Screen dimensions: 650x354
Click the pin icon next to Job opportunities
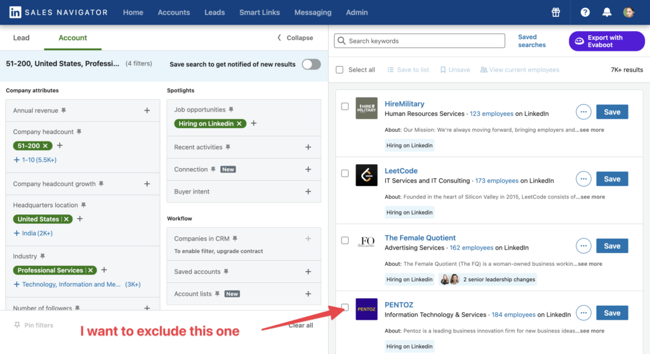(x=231, y=109)
